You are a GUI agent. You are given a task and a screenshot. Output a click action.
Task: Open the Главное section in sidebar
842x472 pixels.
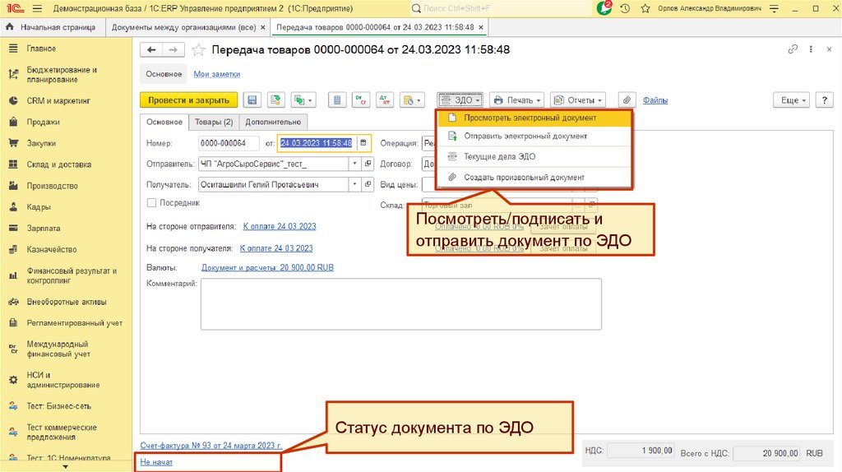pos(41,49)
